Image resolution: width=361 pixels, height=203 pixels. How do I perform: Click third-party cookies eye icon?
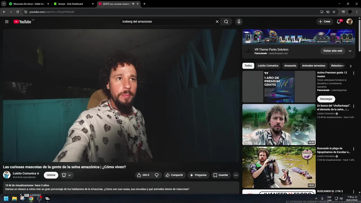click(328, 12)
